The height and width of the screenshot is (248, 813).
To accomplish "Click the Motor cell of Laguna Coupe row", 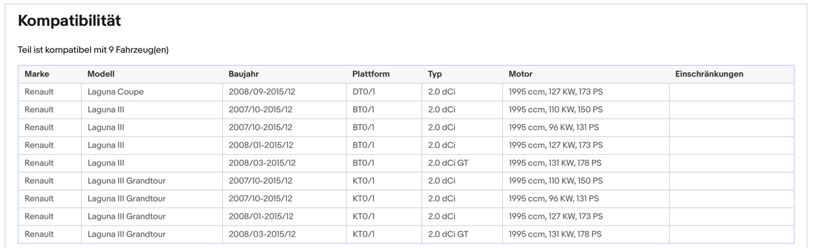I will coord(555,92).
